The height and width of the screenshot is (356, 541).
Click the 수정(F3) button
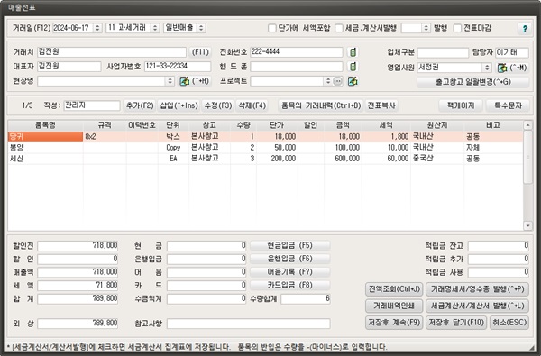(x=218, y=105)
